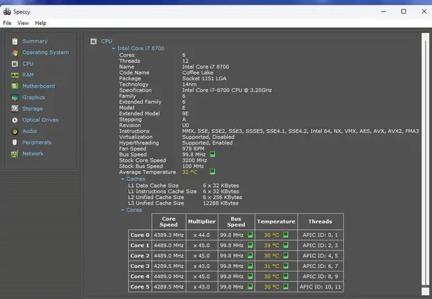This screenshot has height=299, width=432.
Task: Click Core 5 temperature graph icon
Action: pyautogui.click(x=286, y=286)
